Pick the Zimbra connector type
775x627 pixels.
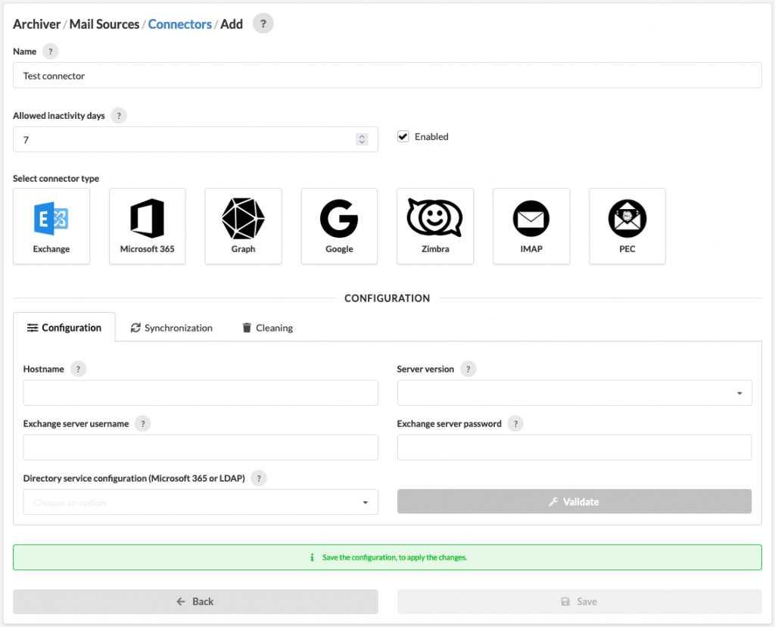click(435, 226)
